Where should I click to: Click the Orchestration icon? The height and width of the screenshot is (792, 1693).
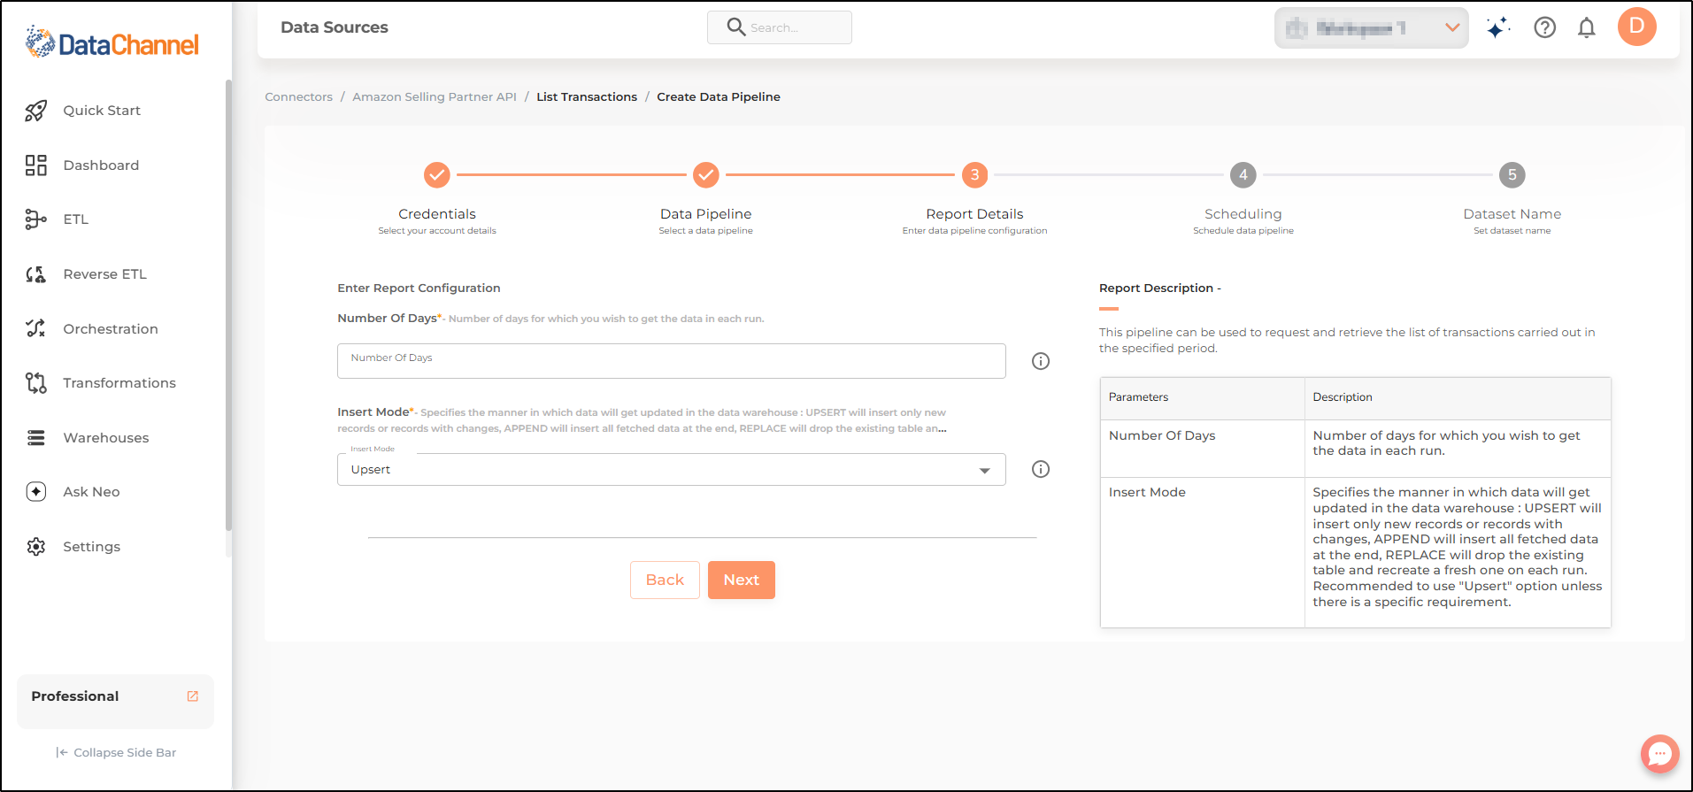(35, 328)
